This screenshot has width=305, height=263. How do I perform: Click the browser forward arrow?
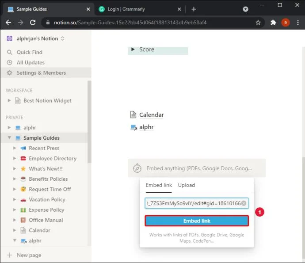click(x=20, y=23)
